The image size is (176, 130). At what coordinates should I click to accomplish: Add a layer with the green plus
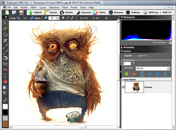click(126, 74)
